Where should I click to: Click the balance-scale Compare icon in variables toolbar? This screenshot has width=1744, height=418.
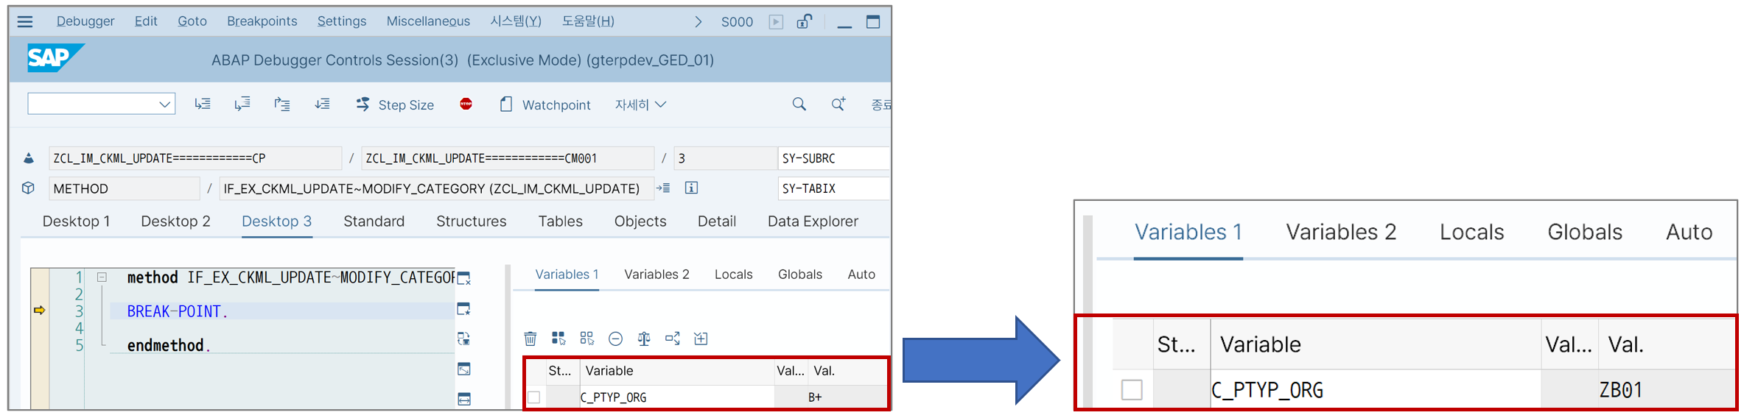pyautogui.click(x=644, y=339)
